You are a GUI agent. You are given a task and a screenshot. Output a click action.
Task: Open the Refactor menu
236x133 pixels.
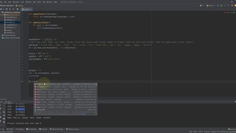(x=28, y=2)
